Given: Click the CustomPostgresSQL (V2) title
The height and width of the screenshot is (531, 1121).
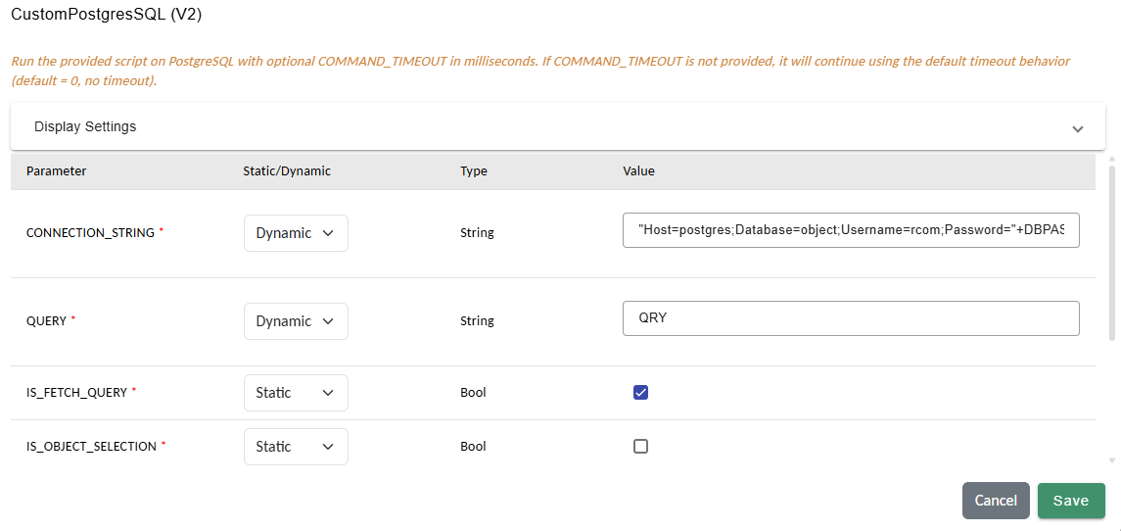Looking at the screenshot, I should pos(106,15).
